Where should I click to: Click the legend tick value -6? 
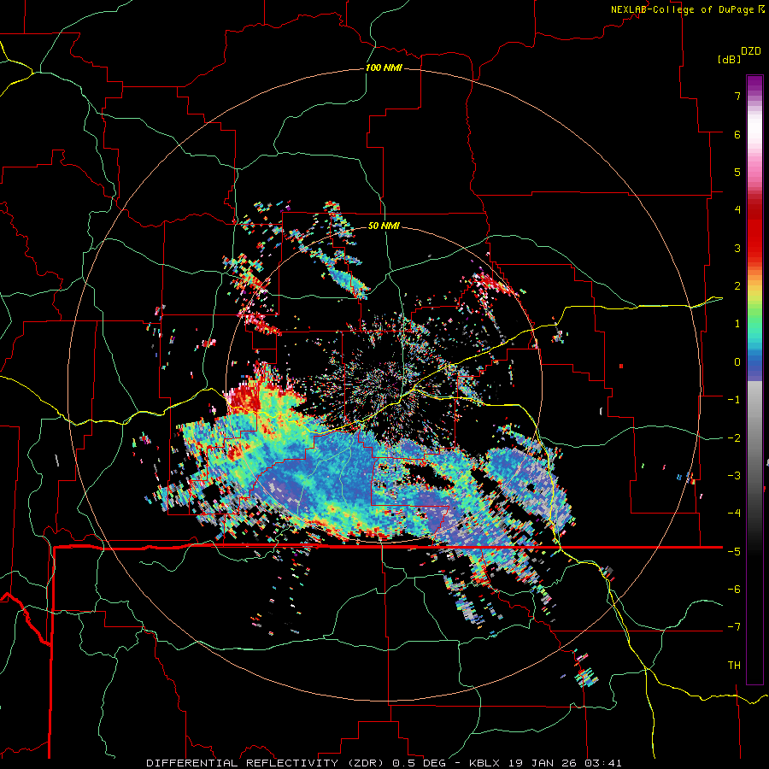pos(734,589)
